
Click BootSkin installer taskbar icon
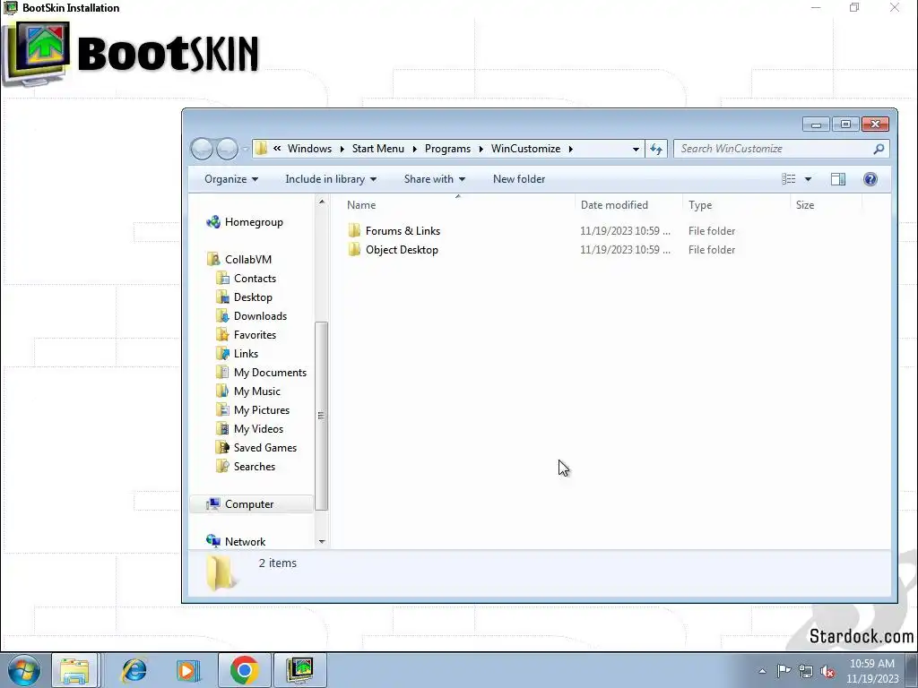(299, 670)
